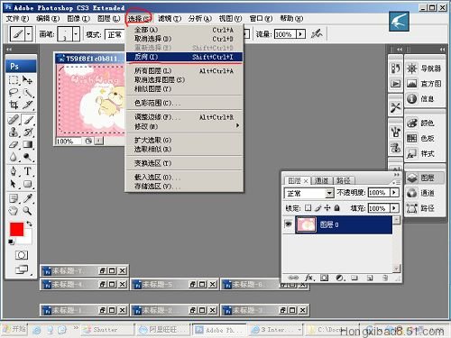Select the History Brush tool
This screenshot has height=338, width=451.
[28, 132]
